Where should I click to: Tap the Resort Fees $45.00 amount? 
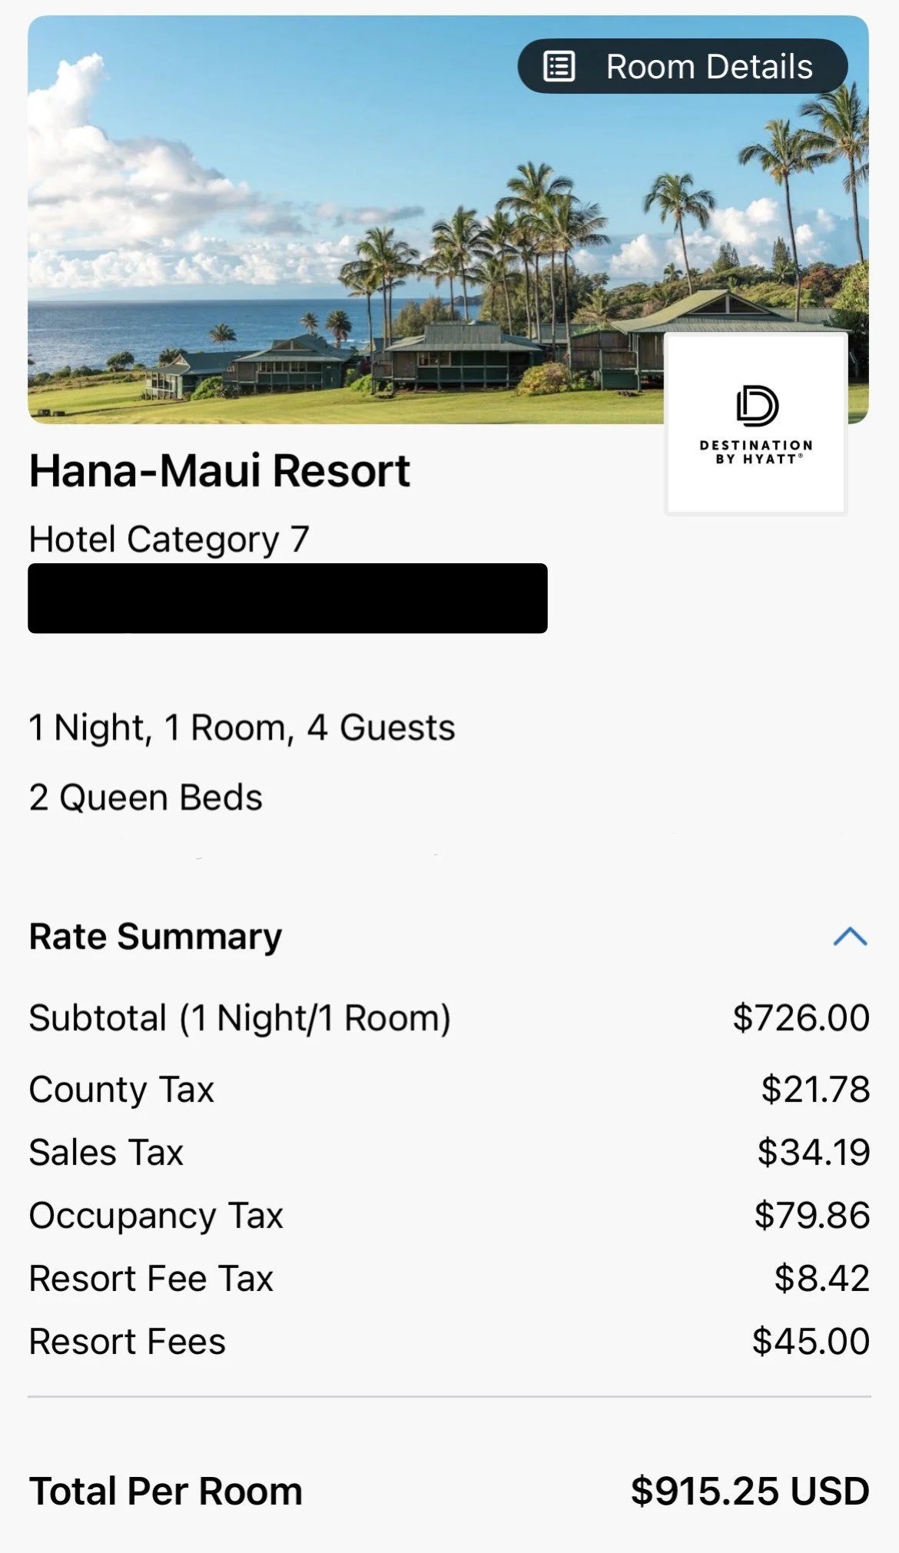(x=811, y=1341)
